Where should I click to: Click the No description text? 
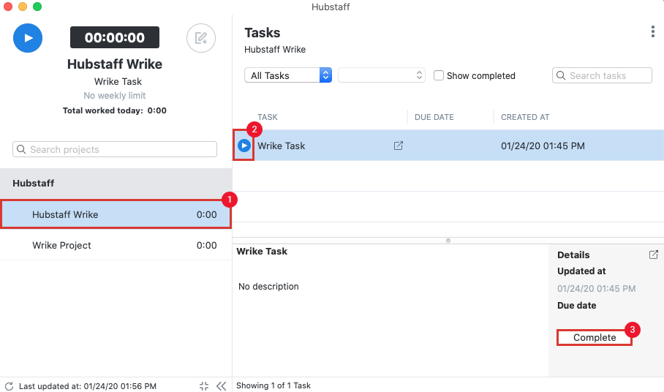268,287
